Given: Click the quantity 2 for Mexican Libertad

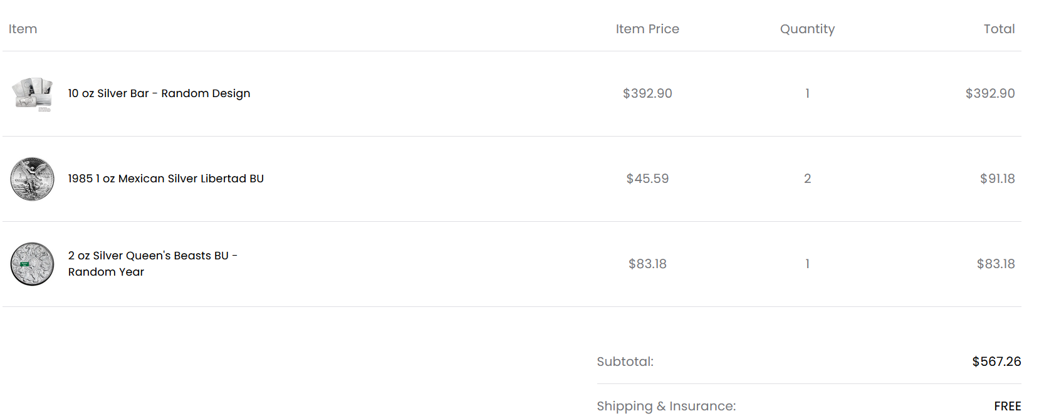Looking at the screenshot, I should coord(807,179).
